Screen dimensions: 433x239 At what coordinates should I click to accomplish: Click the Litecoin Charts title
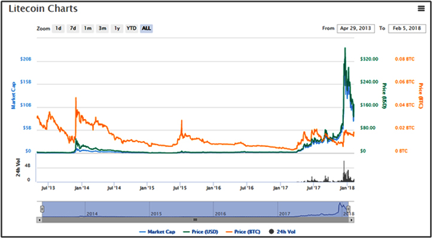43,8
